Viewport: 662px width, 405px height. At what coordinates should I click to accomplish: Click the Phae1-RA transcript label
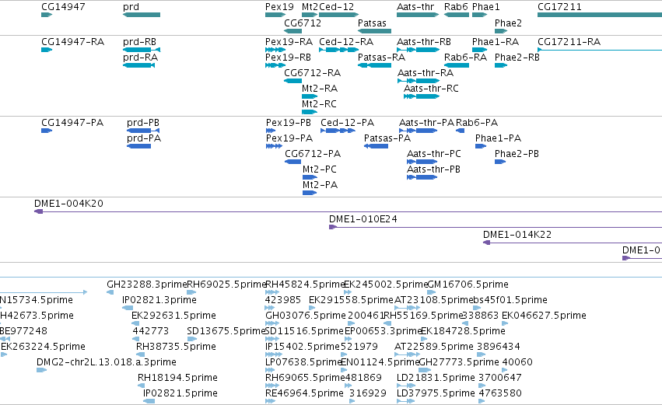point(496,42)
